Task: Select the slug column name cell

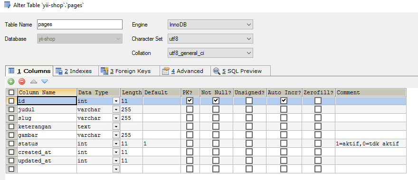Action: (47, 118)
